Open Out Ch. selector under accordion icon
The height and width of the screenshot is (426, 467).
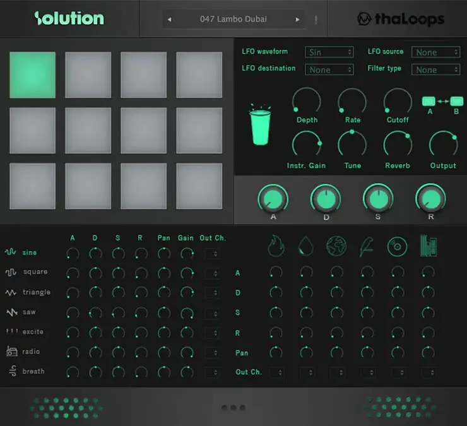[429, 372]
